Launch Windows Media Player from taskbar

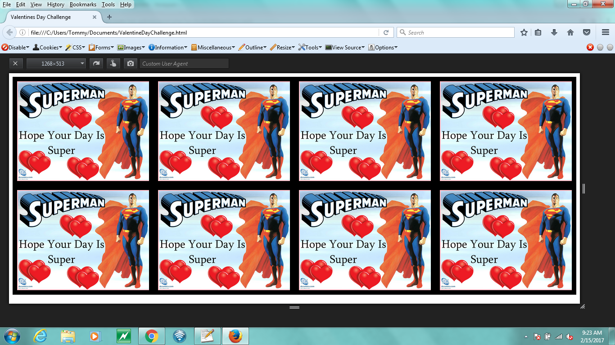click(95, 336)
